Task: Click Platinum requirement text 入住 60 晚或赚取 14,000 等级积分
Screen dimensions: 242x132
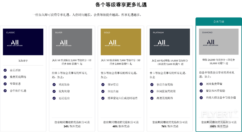Action: pos(170,62)
